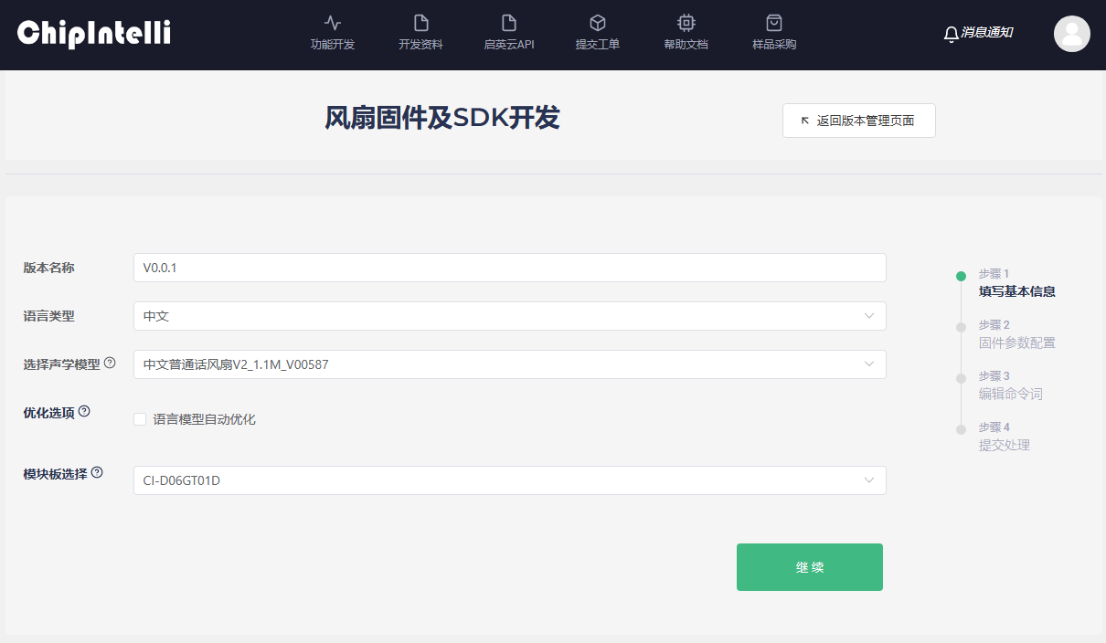
Task: Open 提交工单 cube icon
Action: [x=597, y=23]
